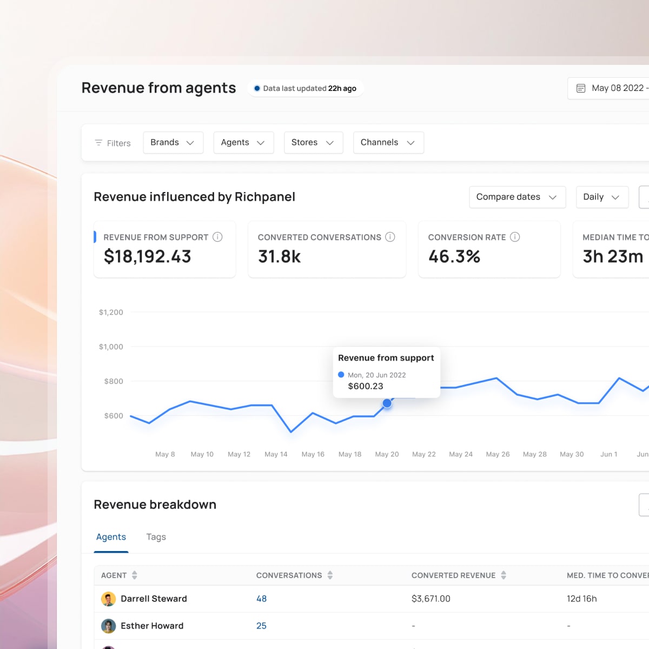Viewport: 649px width, 649px height.
Task: Select the Converted Conversations metric card
Action: 327,249
